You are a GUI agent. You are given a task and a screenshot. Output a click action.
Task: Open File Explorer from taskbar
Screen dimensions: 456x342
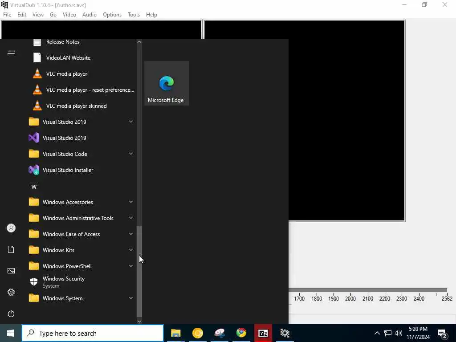[x=175, y=333]
